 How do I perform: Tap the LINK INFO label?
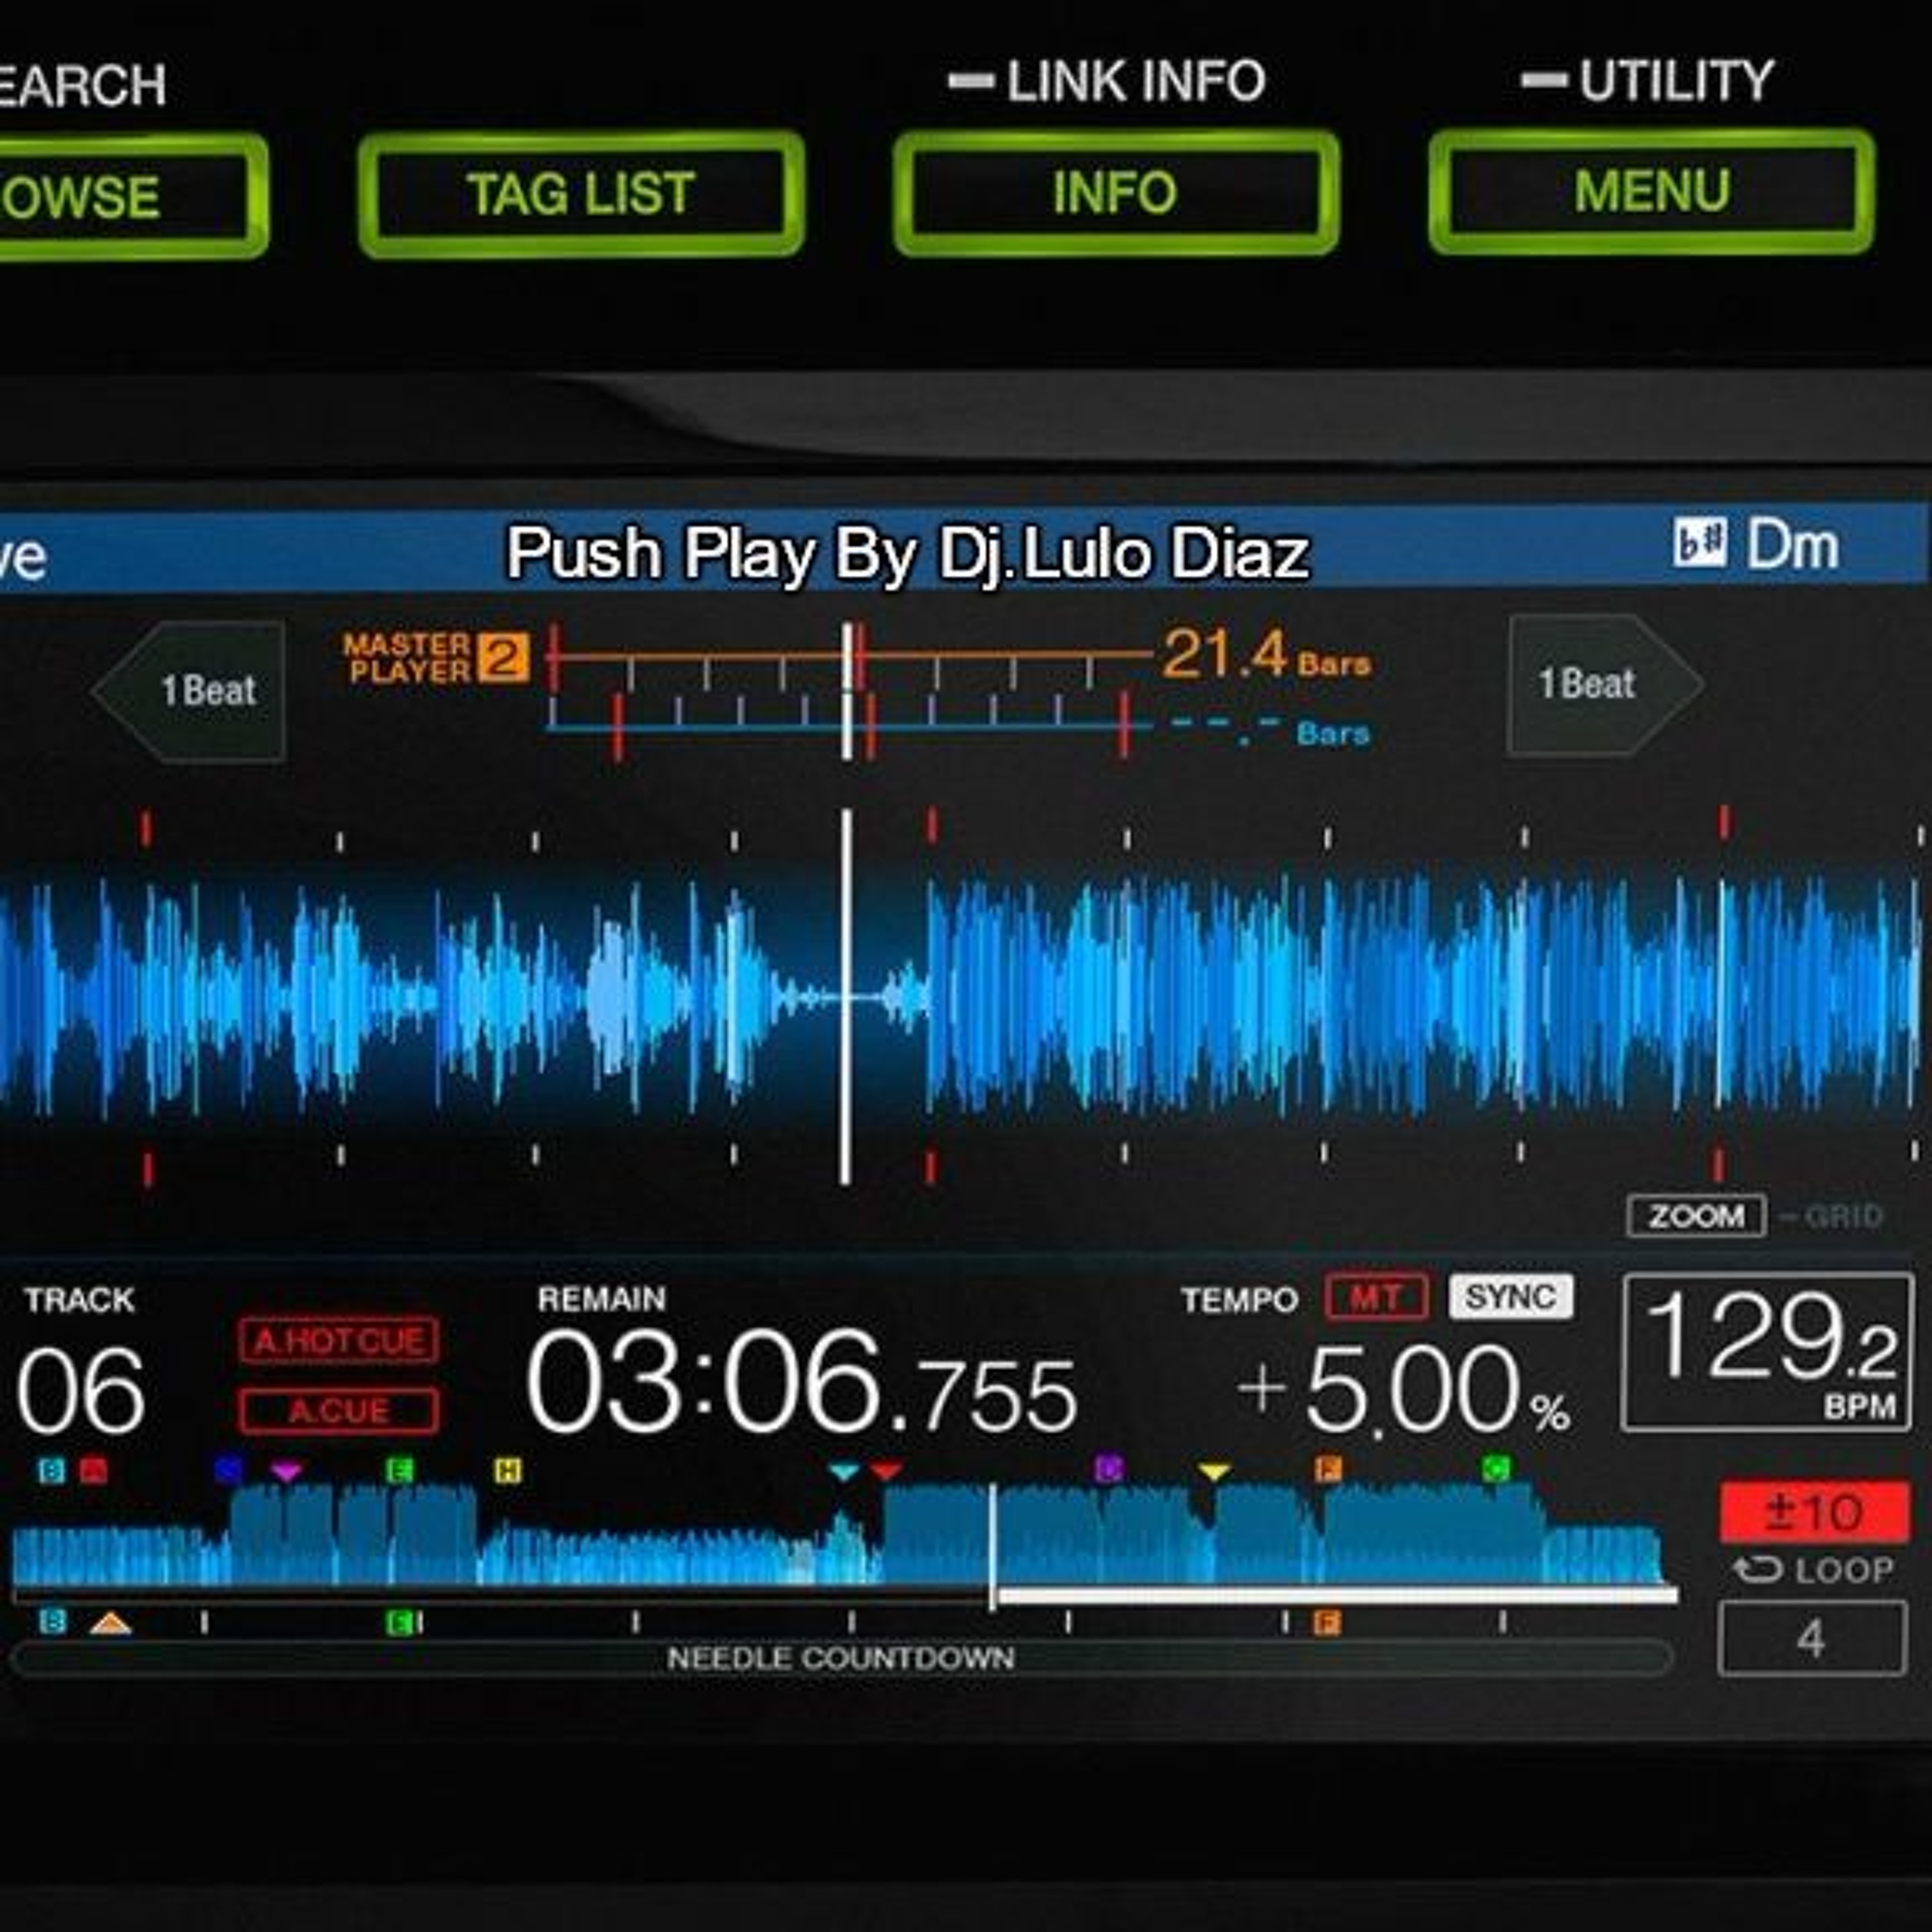pyautogui.click(x=1136, y=82)
